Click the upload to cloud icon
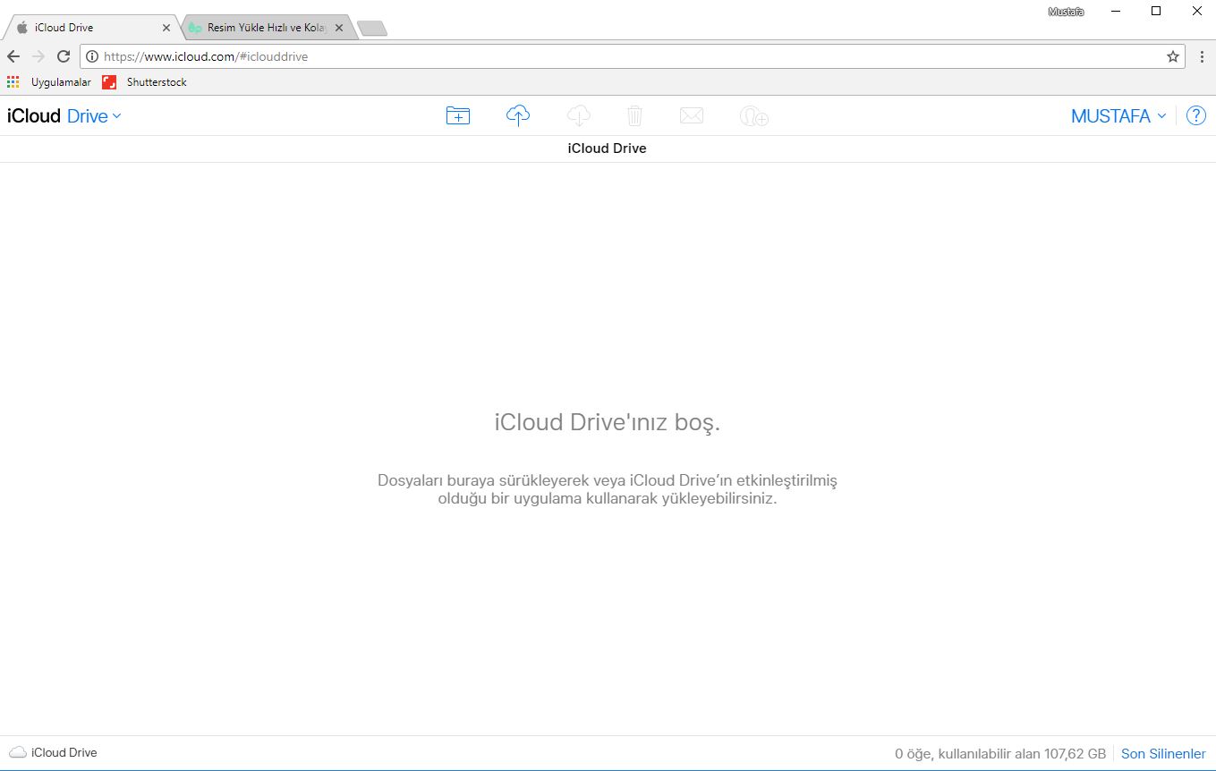The image size is (1216, 771). coord(518,115)
